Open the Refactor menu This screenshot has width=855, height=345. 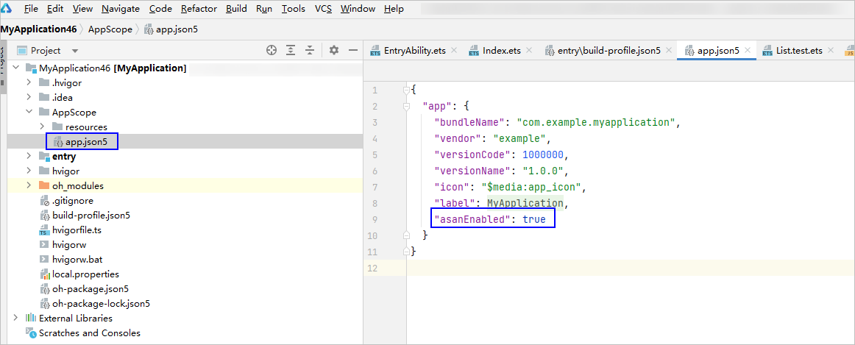[199, 9]
